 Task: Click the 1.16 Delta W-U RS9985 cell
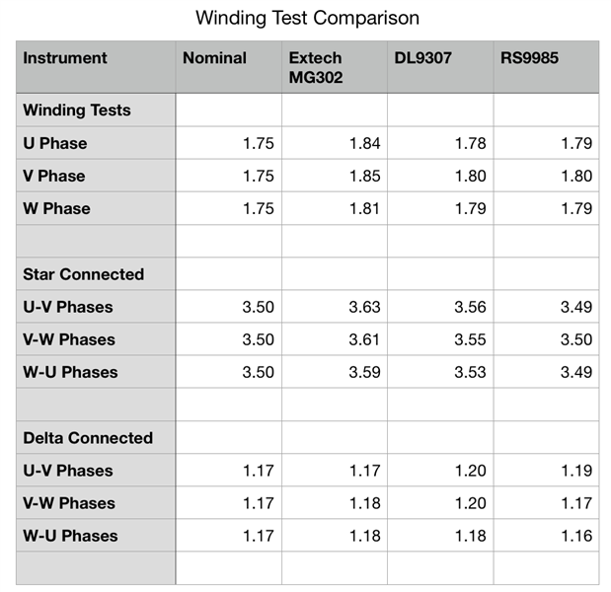tap(575, 536)
